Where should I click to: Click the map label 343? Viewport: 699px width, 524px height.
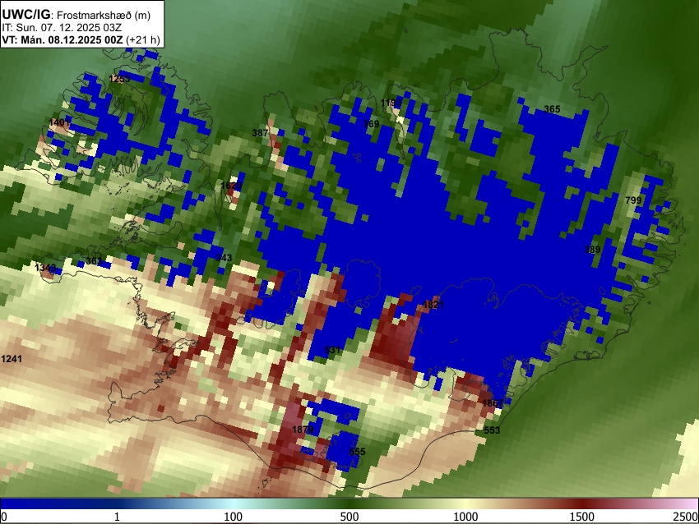coord(224,257)
